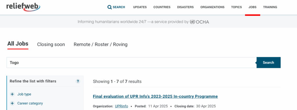The image size is (297, 110).
Task: Open the Topics menu item
Action: pos(236,7)
